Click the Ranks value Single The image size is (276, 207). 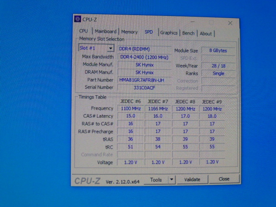pyautogui.click(x=219, y=73)
